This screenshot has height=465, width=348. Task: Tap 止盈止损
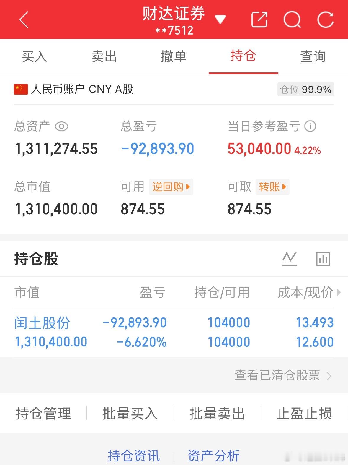coord(304,413)
